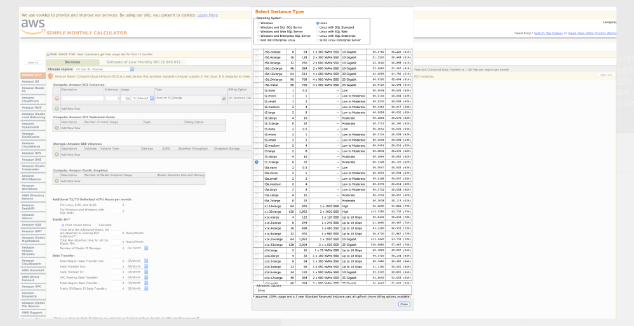634x326 pixels.
Task: Click the red remove row icon for EC2 instance
Action: (x=57, y=98)
